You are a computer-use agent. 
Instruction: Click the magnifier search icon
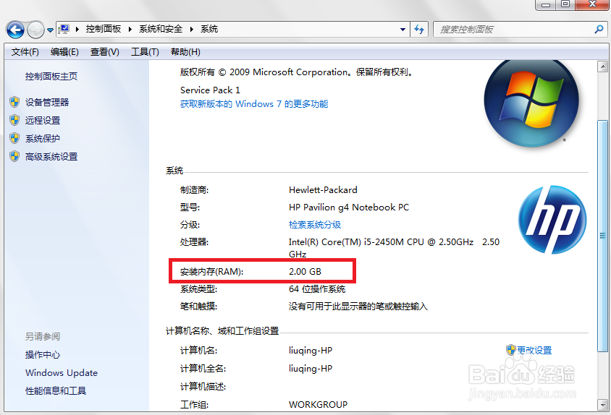click(x=599, y=29)
